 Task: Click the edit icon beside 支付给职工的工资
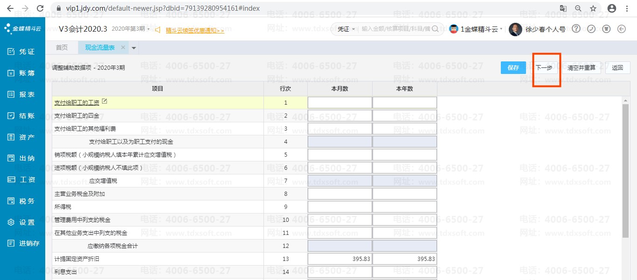point(104,101)
